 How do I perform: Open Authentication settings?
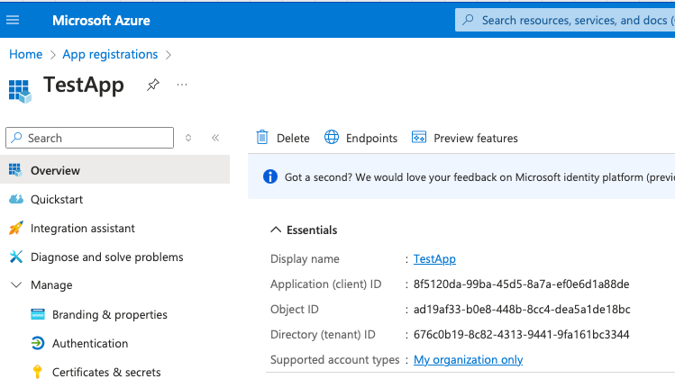click(90, 343)
